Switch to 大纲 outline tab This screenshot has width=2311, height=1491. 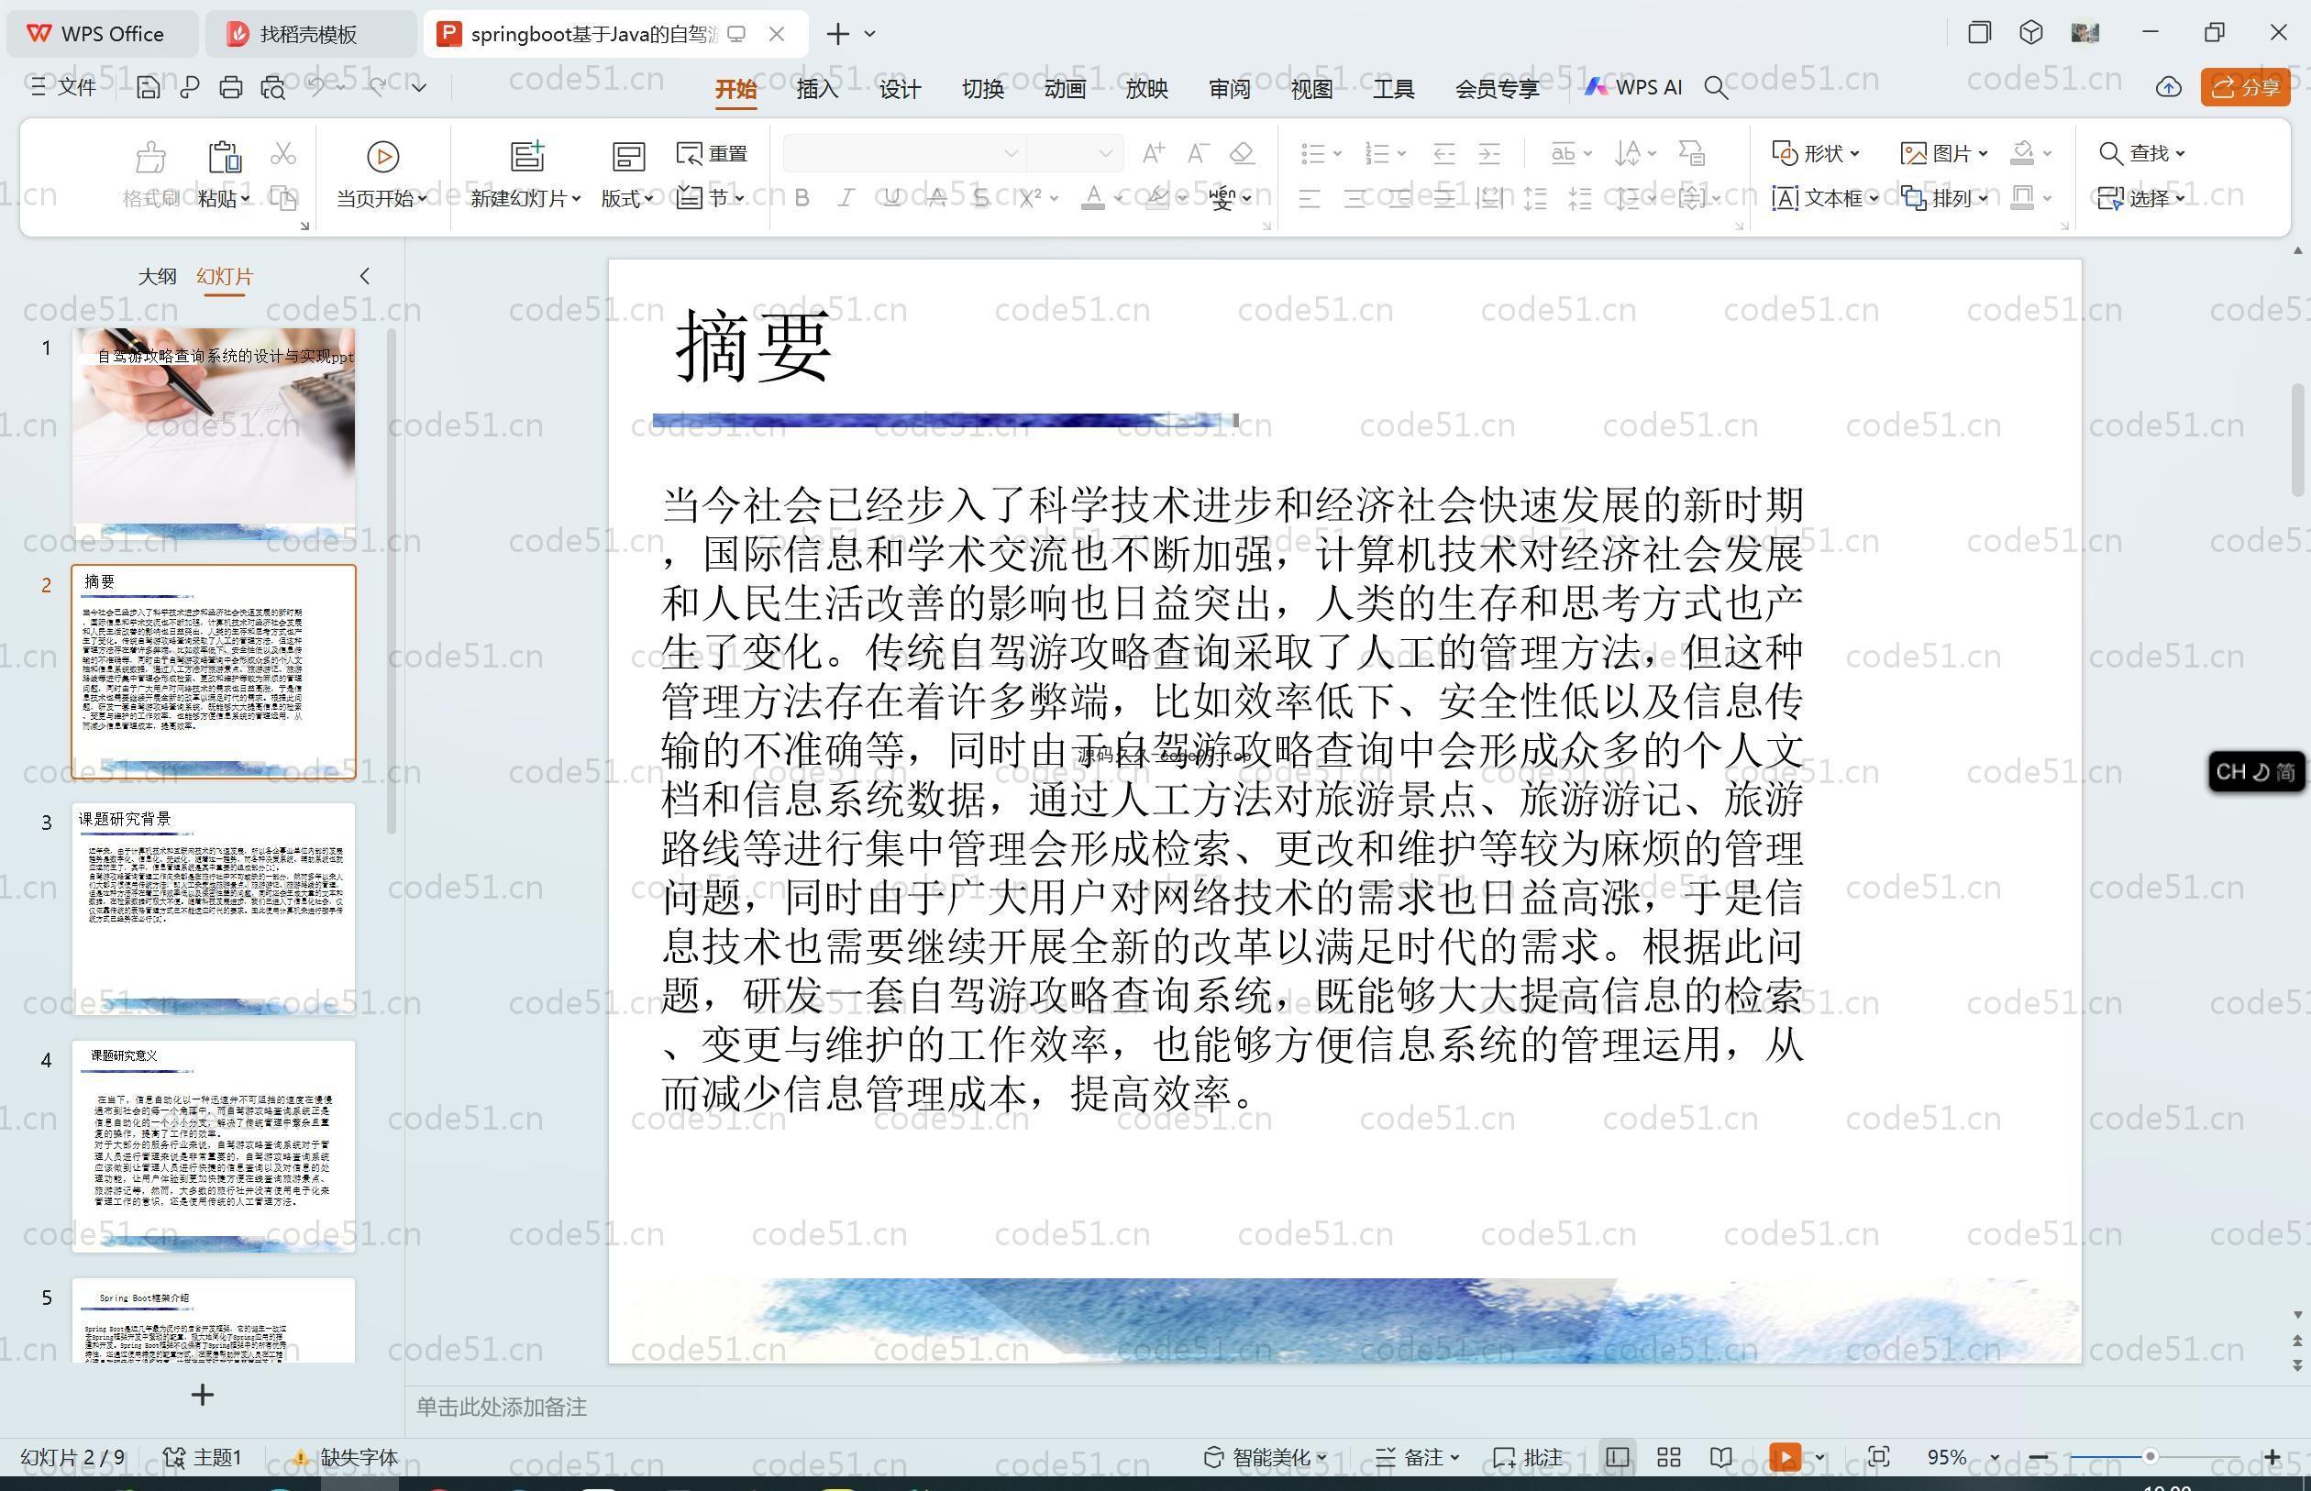coord(157,276)
